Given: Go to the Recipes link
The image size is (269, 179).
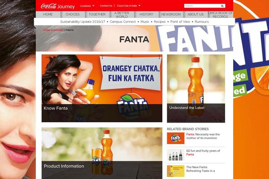Looking at the screenshot, I should point(160,22).
